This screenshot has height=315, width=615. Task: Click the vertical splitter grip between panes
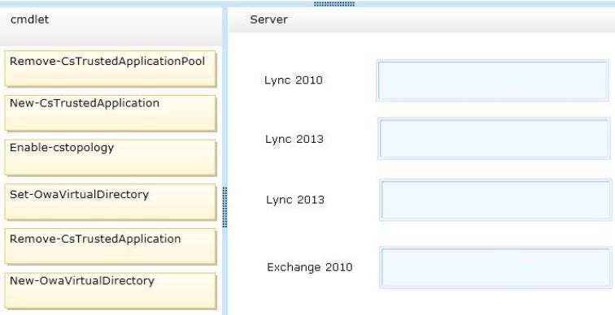pos(225,207)
